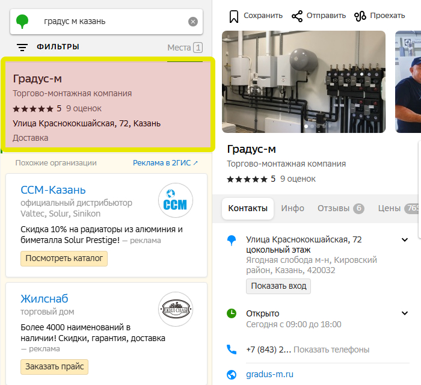Click the search box with 'градус м казань'
The width and height of the screenshot is (421, 385).
pyautogui.click(x=106, y=22)
